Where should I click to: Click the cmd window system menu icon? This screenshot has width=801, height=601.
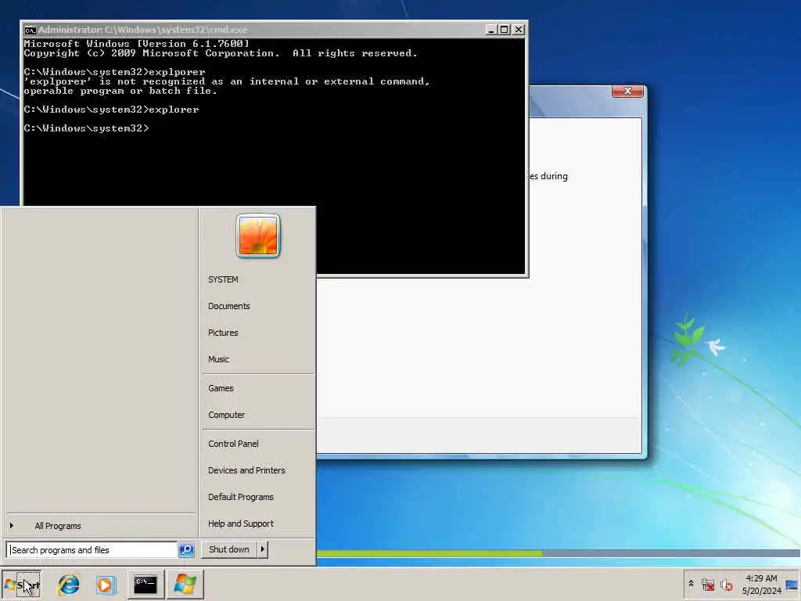coord(31,30)
